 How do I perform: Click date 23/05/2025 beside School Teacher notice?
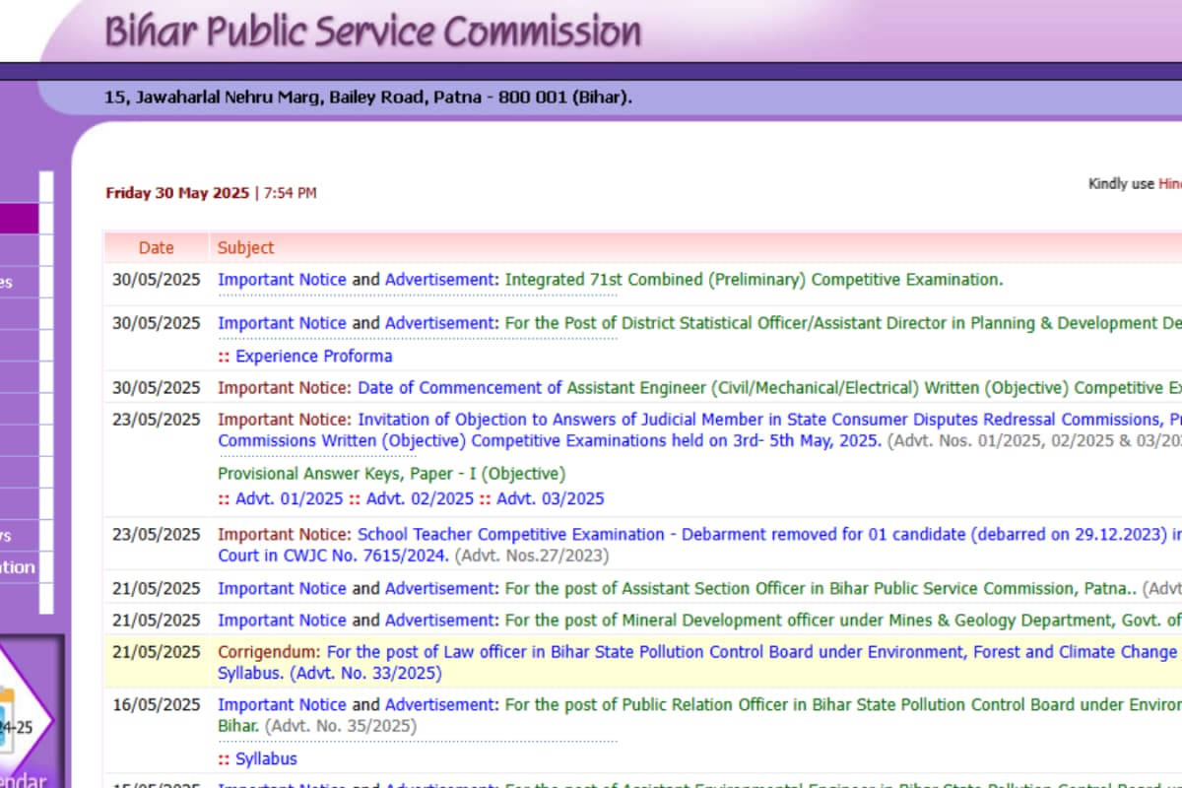click(157, 535)
